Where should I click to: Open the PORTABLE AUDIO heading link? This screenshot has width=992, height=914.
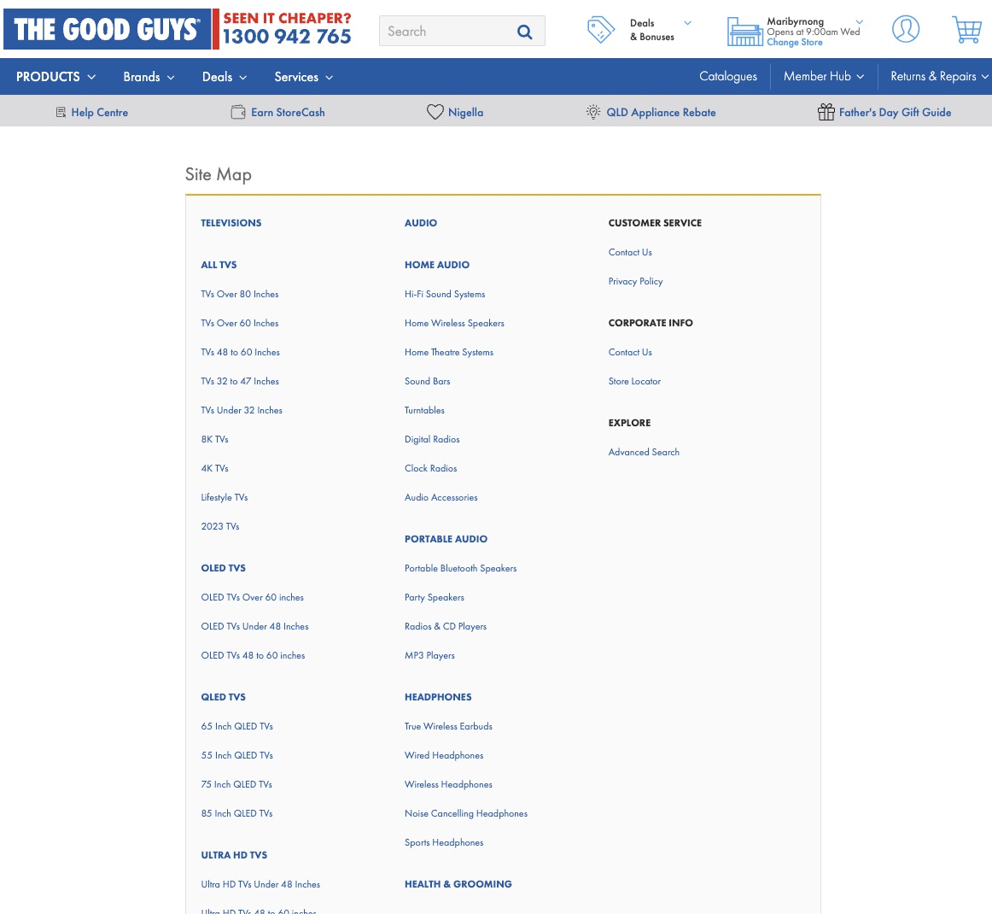click(446, 539)
